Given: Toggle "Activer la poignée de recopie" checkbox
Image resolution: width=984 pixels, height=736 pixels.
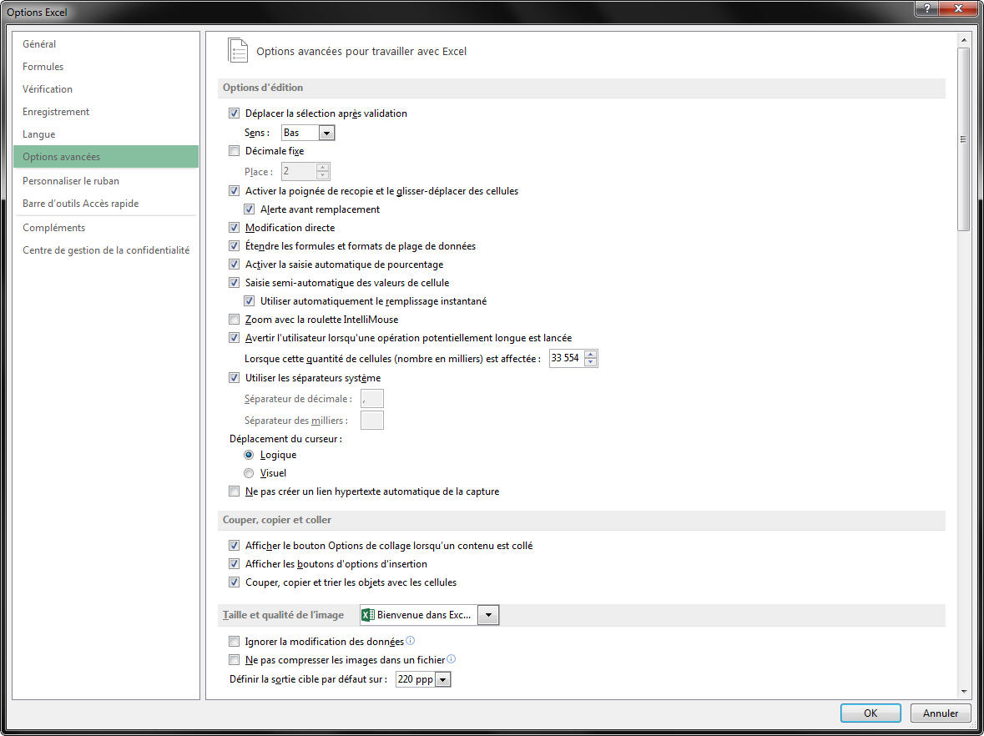Looking at the screenshot, I should click(234, 191).
